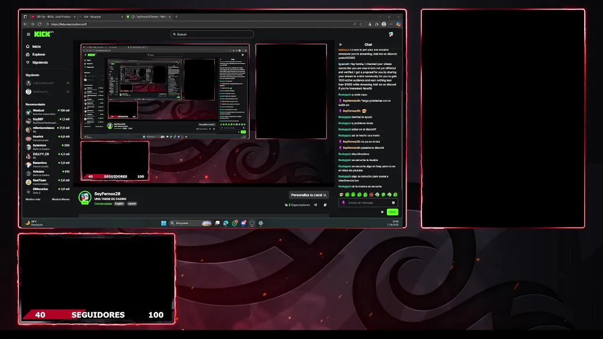The width and height of the screenshot is (603, 339).
Task: Open the Volcano recommended channel
Action: 48,173
